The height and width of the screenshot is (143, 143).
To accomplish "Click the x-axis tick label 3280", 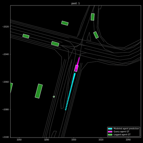I will 46,140.
